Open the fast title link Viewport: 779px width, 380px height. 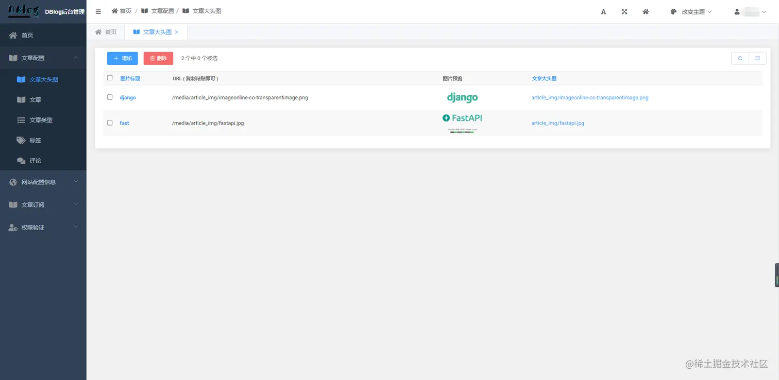tap(124, 123)
